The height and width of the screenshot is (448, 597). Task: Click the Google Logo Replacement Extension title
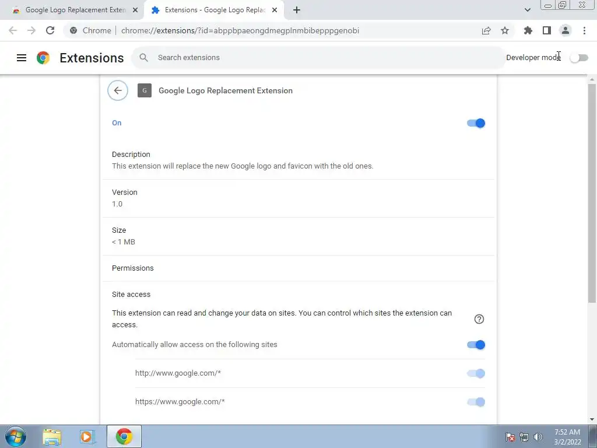[226, 90]
